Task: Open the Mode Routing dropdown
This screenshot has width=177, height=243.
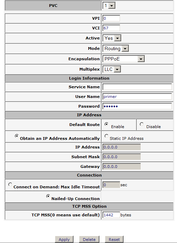Action: [x=116, y=48]
